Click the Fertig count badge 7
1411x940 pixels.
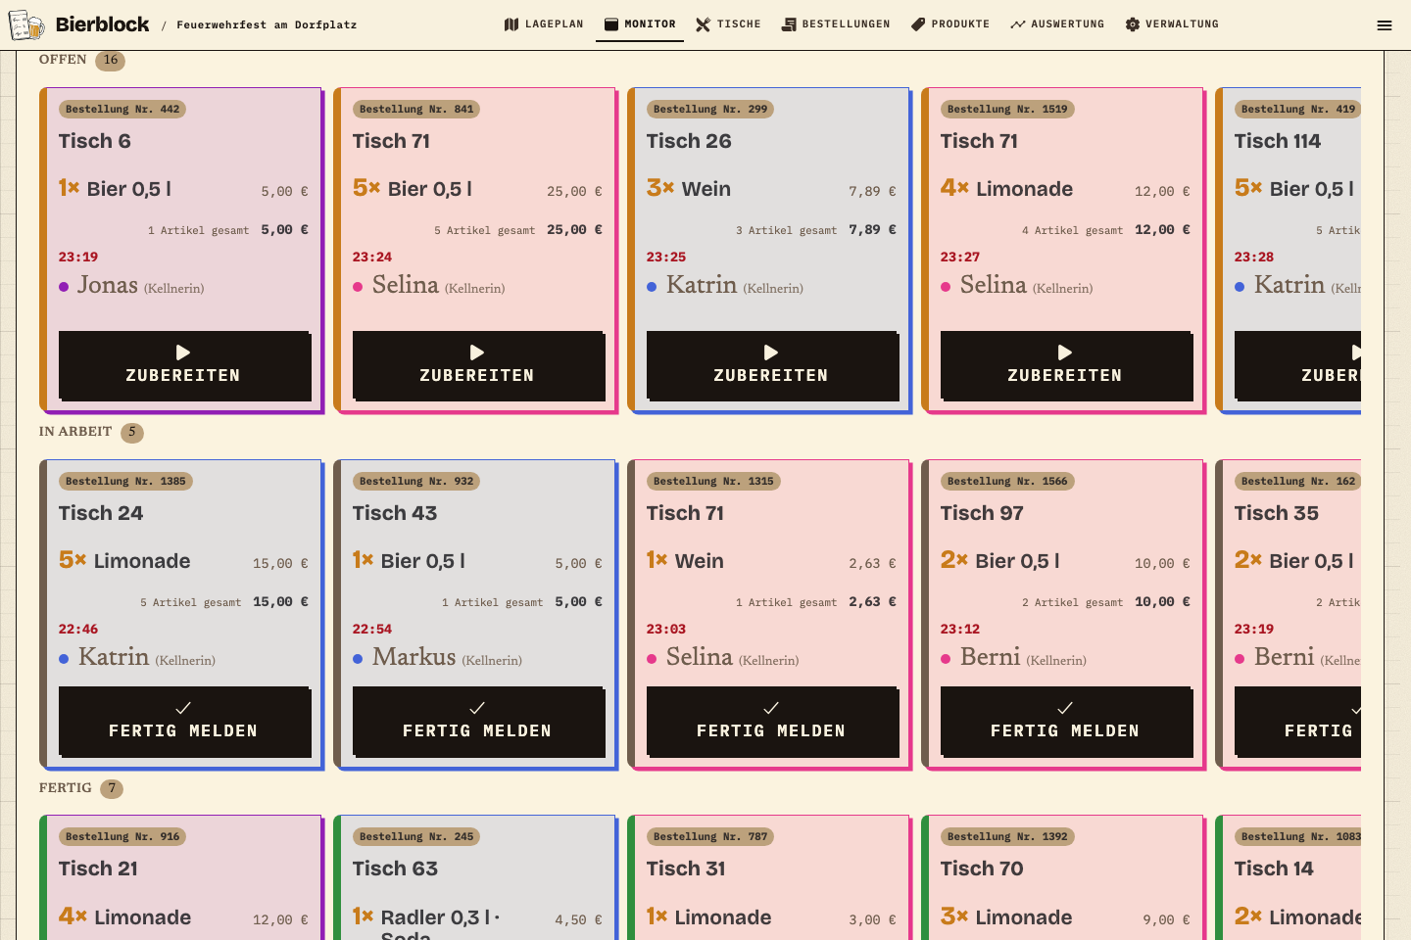pos(112,788)
